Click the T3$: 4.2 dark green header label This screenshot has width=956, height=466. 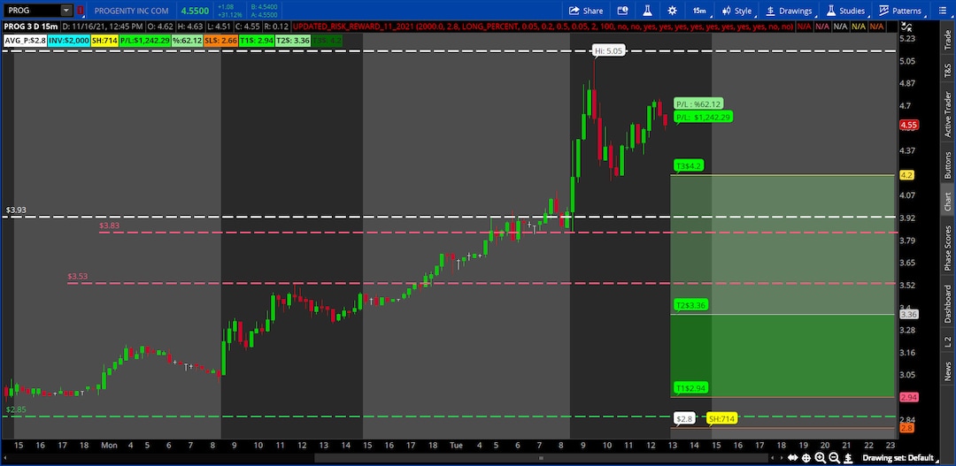[328, 40]
